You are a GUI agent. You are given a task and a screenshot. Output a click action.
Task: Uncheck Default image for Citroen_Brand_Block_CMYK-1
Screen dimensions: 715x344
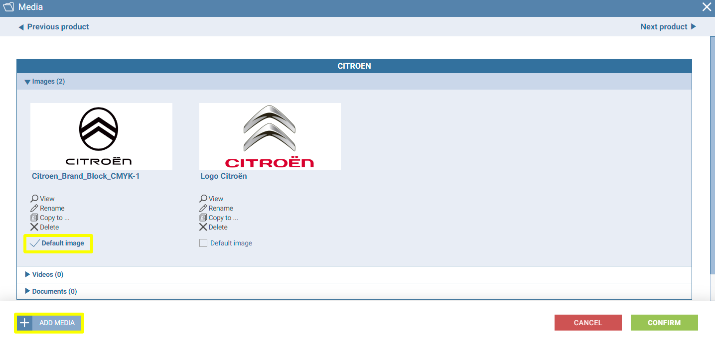click(x=35, y=243)
